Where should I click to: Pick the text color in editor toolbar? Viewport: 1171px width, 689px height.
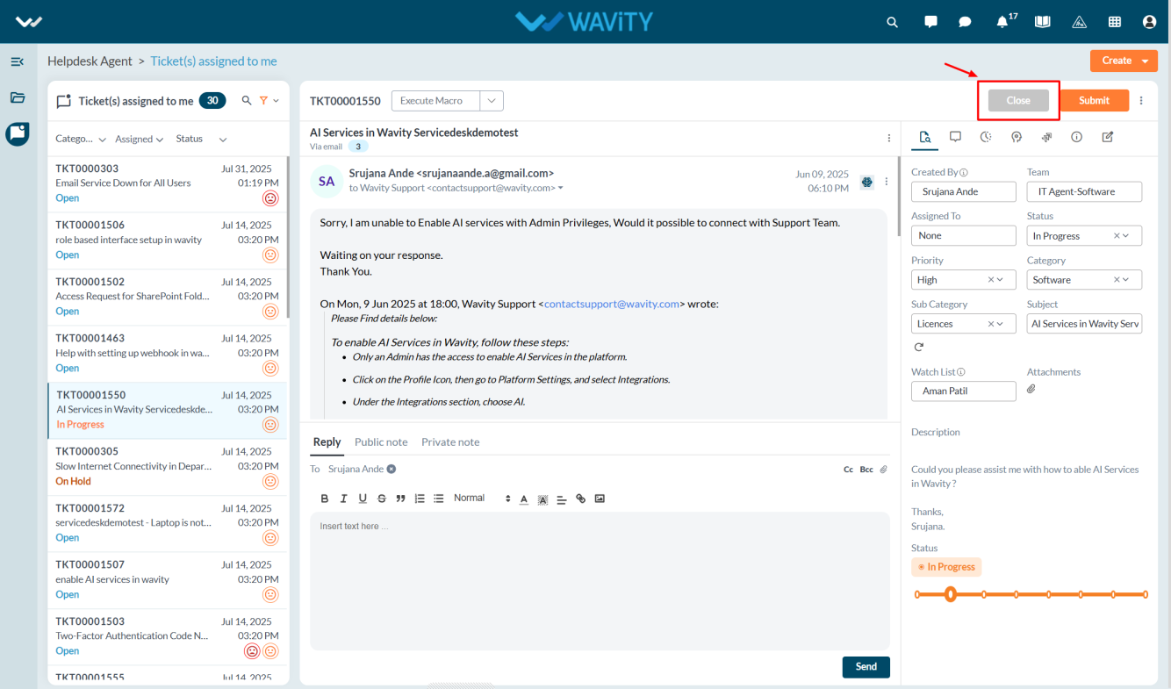point(524,499)
